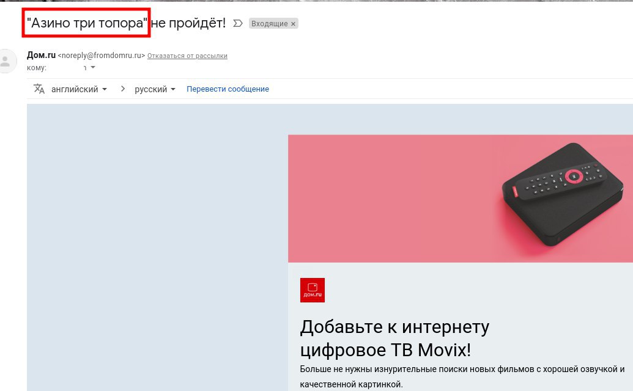This screenshot has width=633, height=391.
Task: Open the русский target language dropdown
Action: click(155, 89)
